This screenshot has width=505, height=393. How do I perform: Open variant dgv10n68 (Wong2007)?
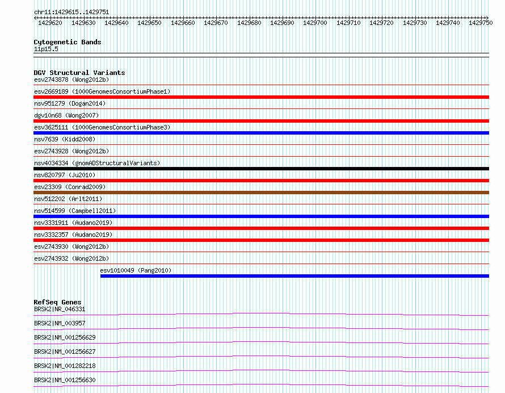tap(66, 115)
